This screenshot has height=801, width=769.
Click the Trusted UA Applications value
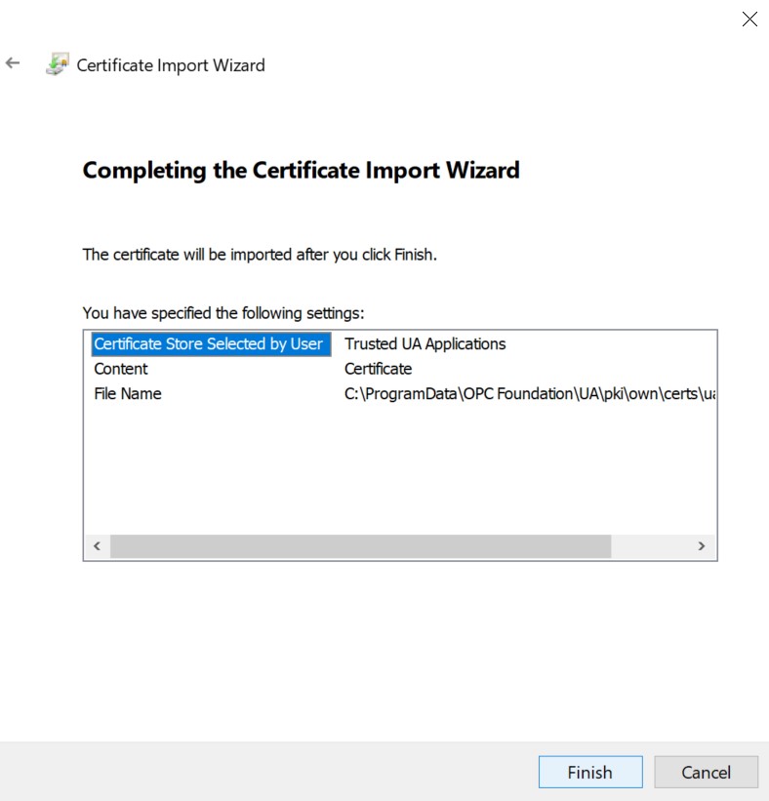click(425, 344)
